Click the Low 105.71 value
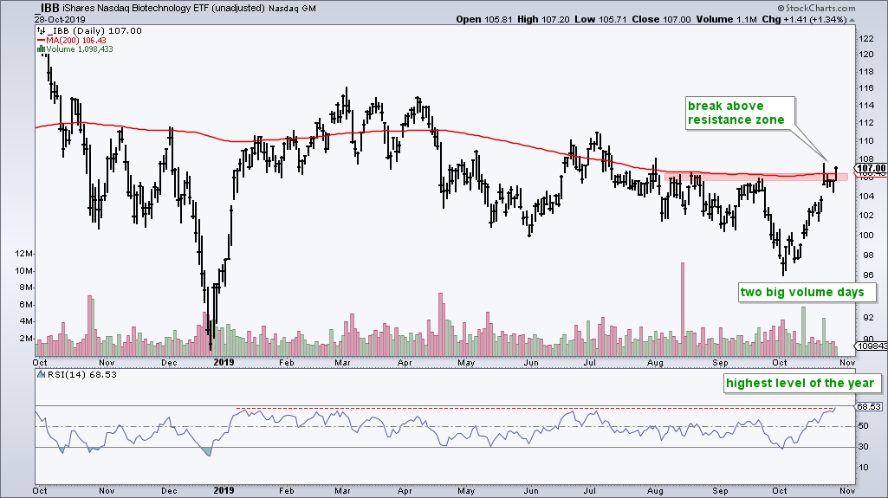The height and width of the screenshot is (498, 888). click(601, 19)
